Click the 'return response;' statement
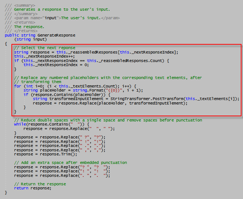243x199 pixels. tap(32, 188)
